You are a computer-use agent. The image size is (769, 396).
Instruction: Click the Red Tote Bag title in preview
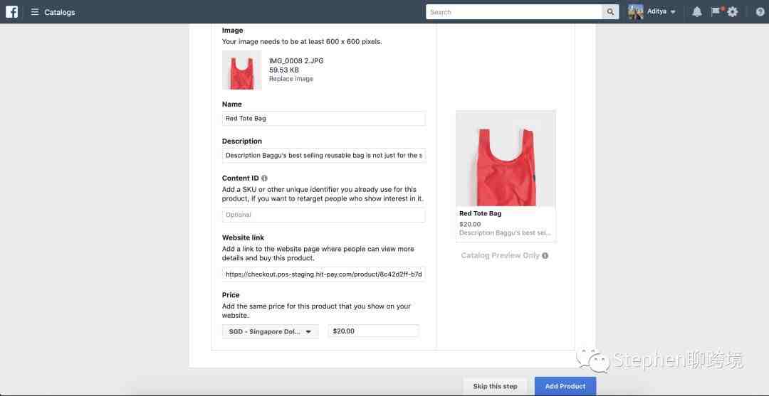tap(480, 213)
